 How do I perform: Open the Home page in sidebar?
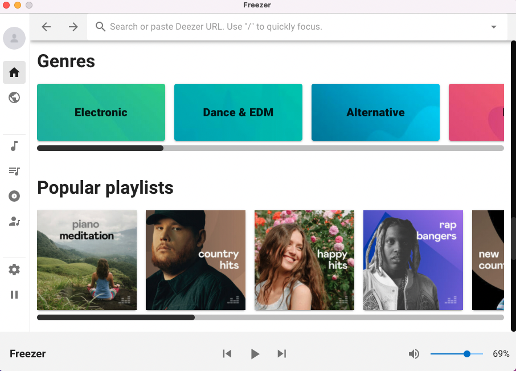[x=14, y=72]
